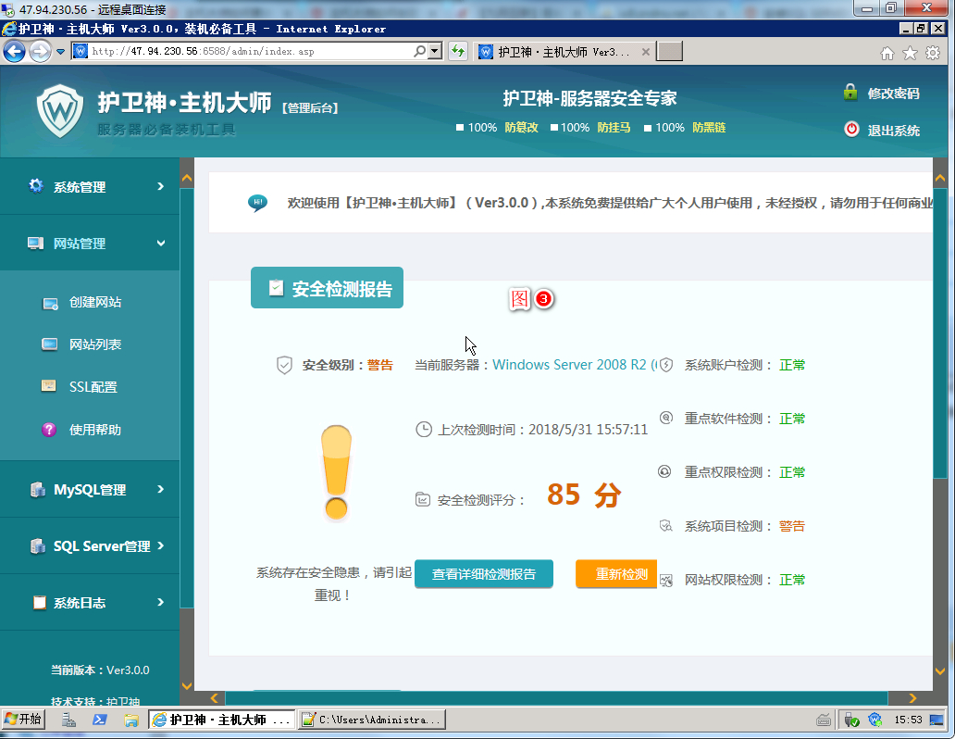Open recent pages dropdown beside forward button
The width and height of the screenshot is (955, 739).
pos(60,52)
